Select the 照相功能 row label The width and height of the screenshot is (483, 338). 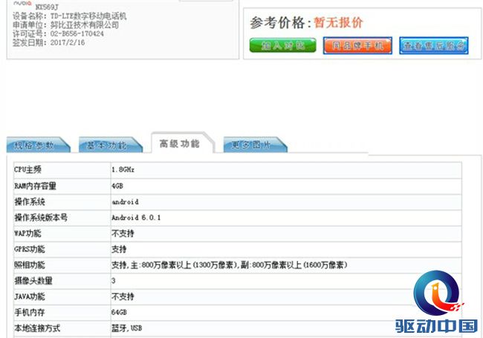29,265
